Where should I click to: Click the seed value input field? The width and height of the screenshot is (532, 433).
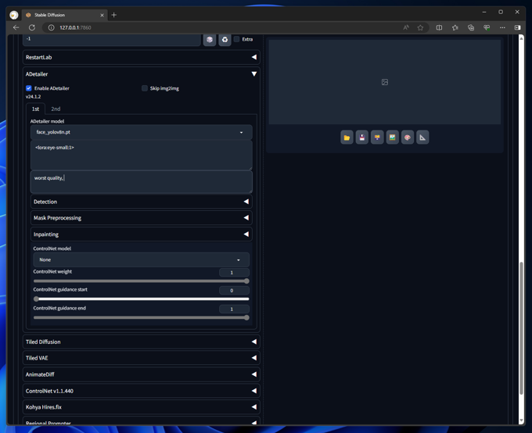[x=112, y=39]
